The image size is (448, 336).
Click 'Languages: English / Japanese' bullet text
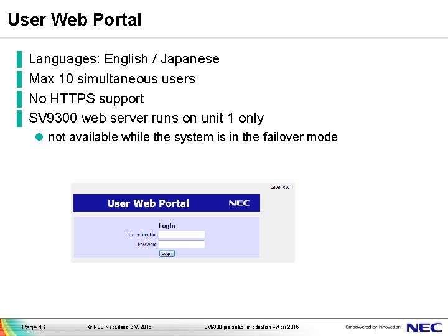click(x=124, y=59)
